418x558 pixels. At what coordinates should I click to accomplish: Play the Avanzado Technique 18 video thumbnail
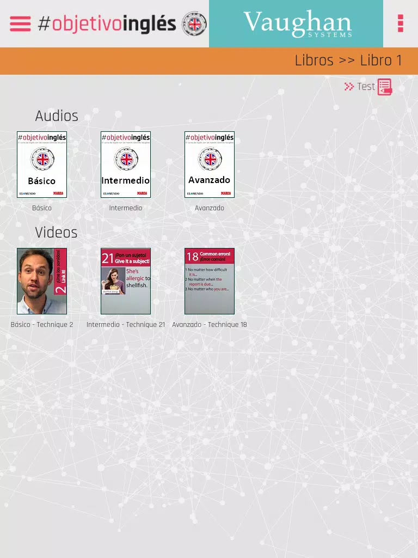[210, 281]
